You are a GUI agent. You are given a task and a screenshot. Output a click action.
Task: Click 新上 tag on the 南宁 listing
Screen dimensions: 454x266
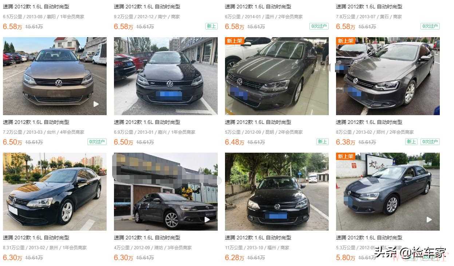point(212,26)
